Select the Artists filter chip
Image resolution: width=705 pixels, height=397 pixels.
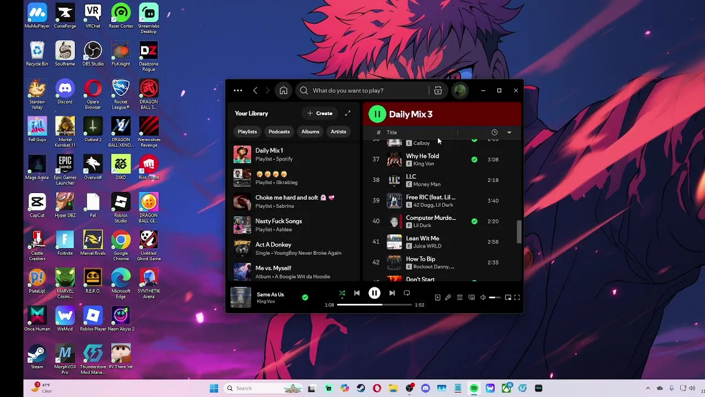tap(338, 132)
